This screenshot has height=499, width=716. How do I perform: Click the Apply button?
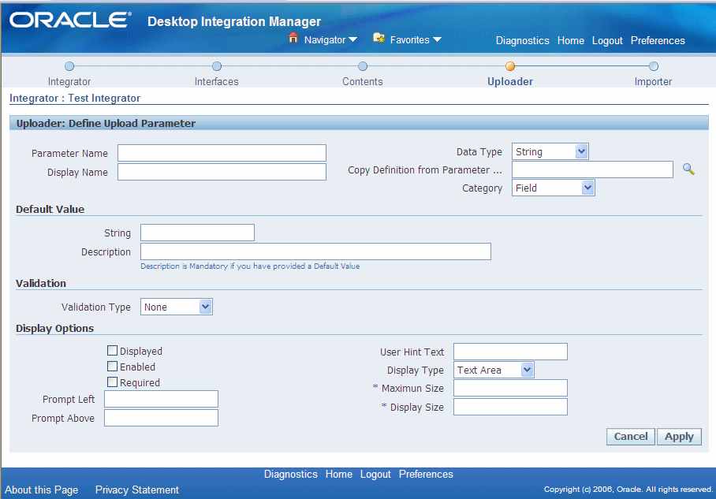click(x=679, y=437)
